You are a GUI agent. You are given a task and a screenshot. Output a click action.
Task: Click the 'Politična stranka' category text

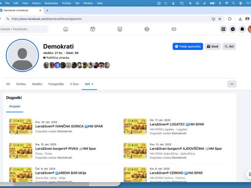click(x=58, y=58)
